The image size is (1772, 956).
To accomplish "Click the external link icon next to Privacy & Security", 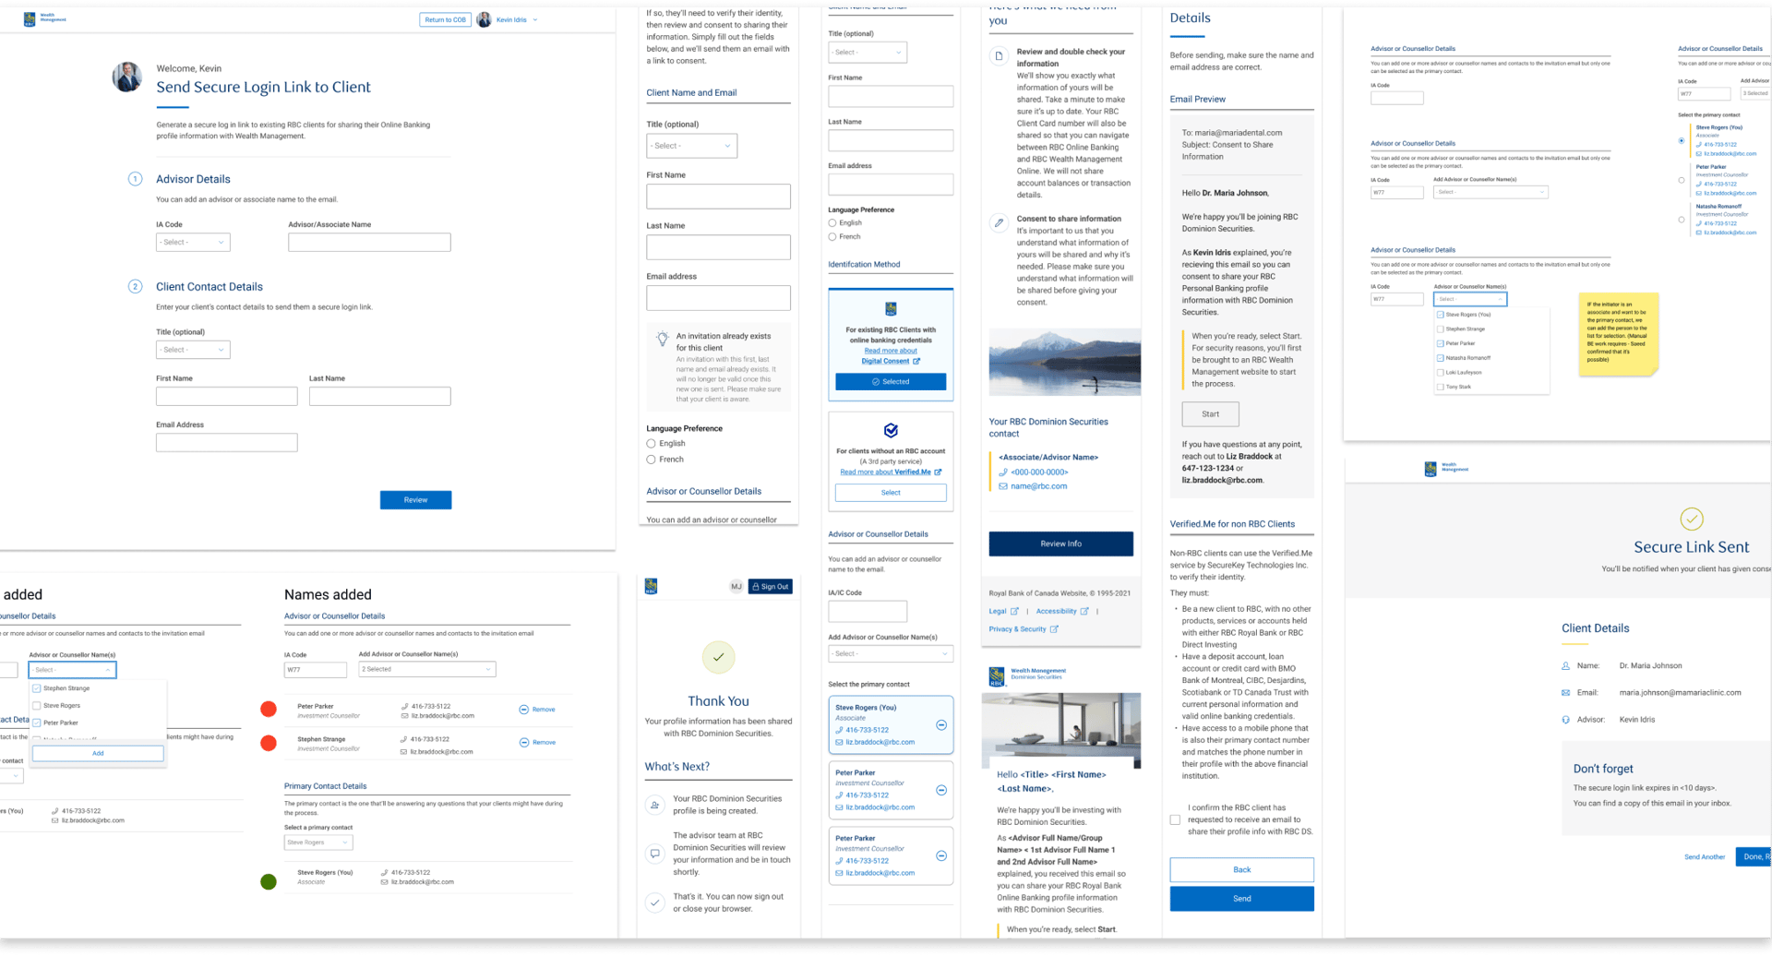I will point(1054,629).
